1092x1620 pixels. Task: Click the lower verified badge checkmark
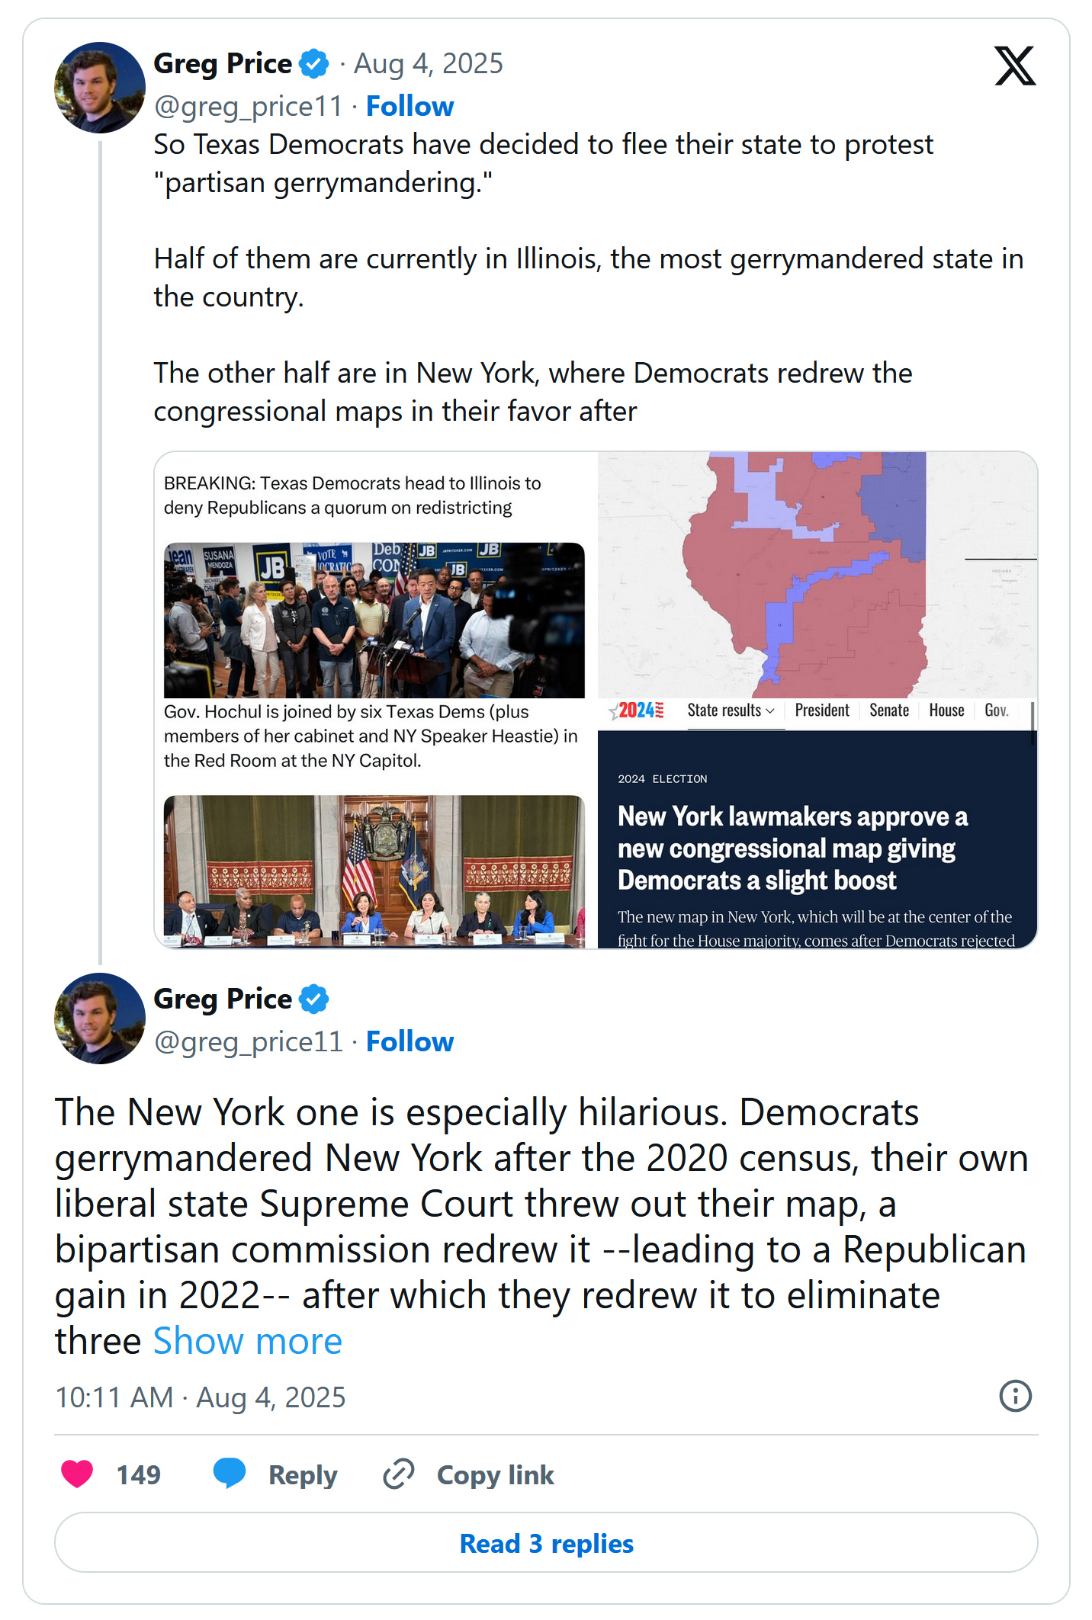[314, 999]
